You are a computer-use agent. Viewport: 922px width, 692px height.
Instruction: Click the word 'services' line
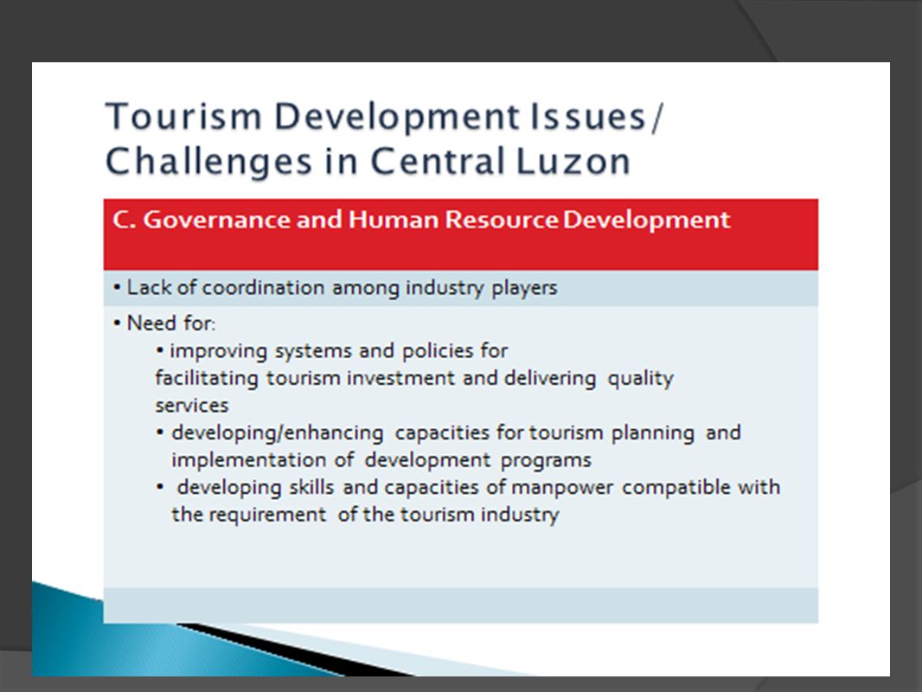192,406
